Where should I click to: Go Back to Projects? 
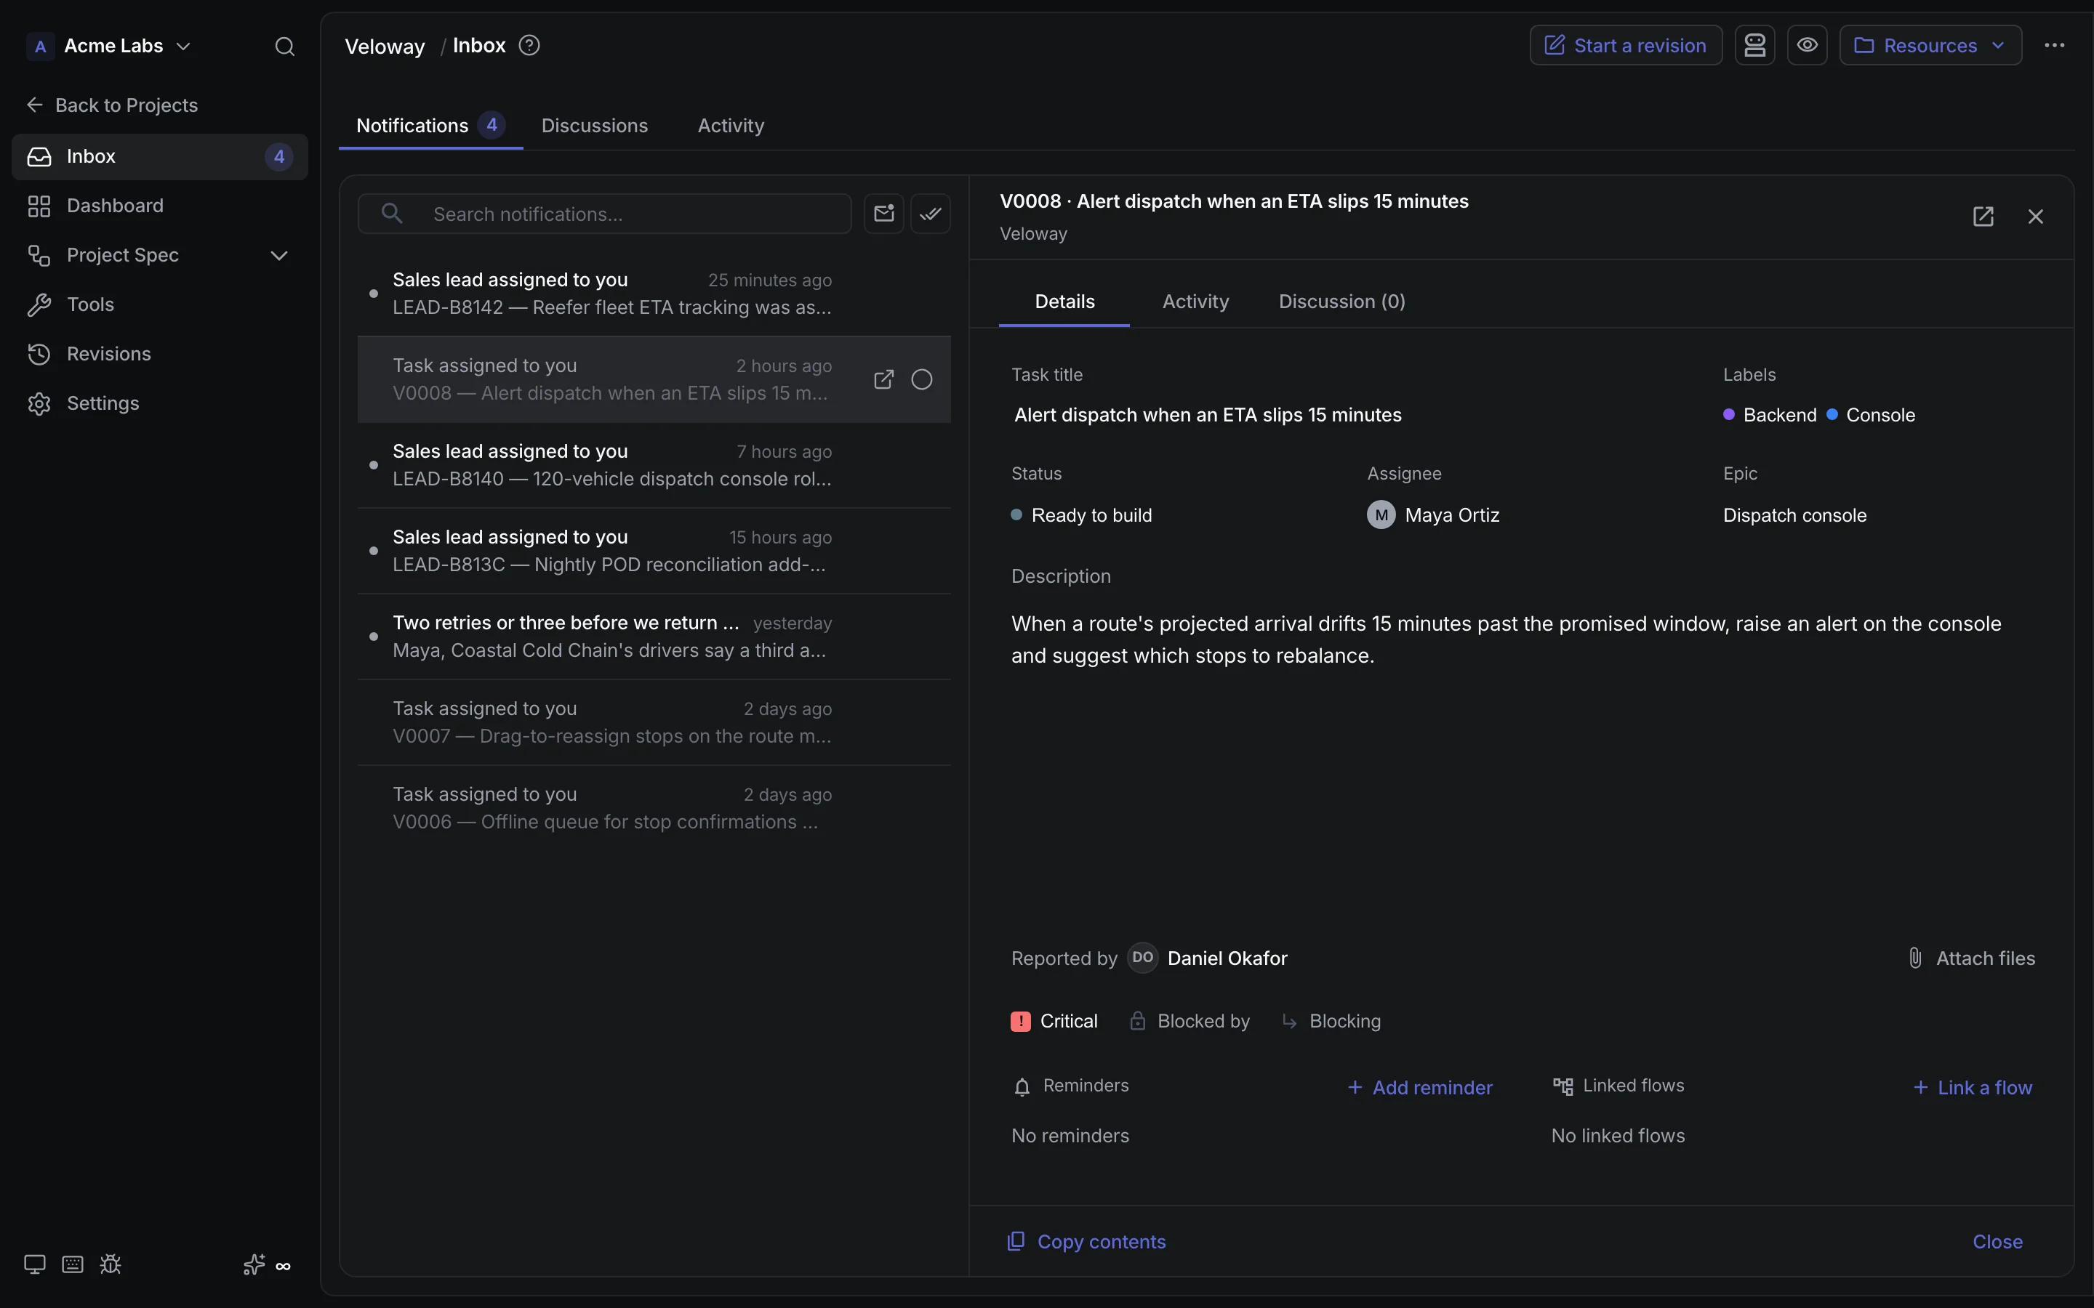(112, 105)
